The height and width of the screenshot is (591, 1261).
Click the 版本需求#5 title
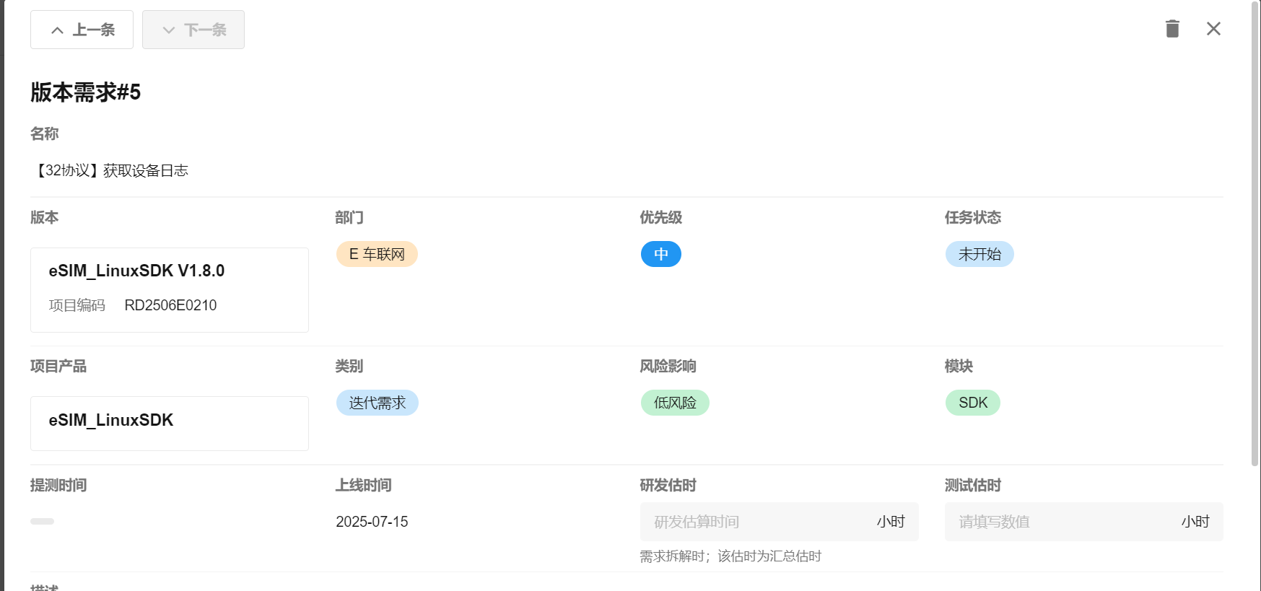(85, 92)
